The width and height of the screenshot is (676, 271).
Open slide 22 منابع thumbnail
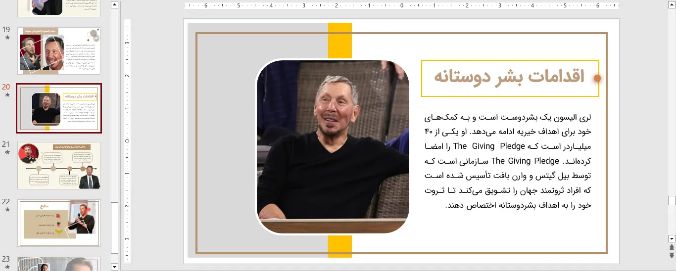[59, 223]
